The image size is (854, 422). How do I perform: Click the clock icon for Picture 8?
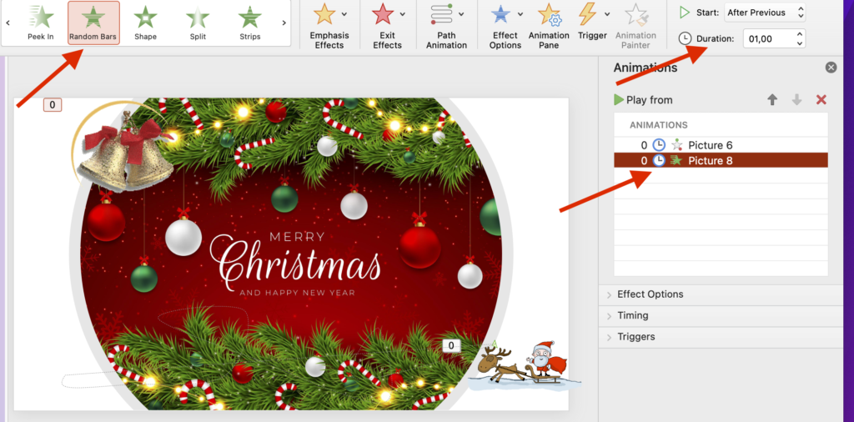659,160
